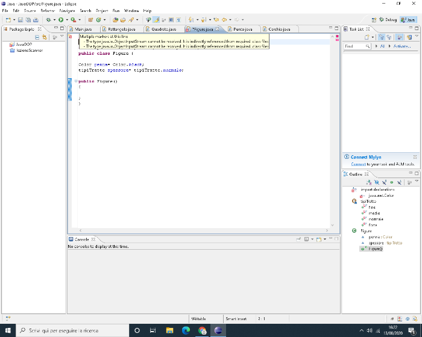The image size is (422, 337).
Task: Toggle Focus on Workweek in Task List
Action: point(400,37)
